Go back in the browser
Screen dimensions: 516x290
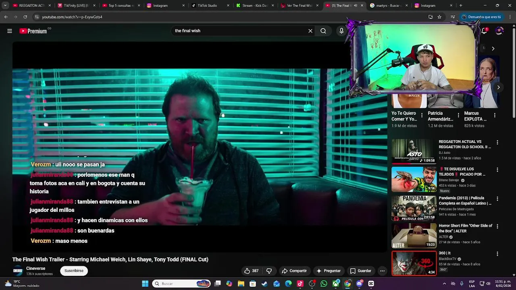(x=6, y=17)
